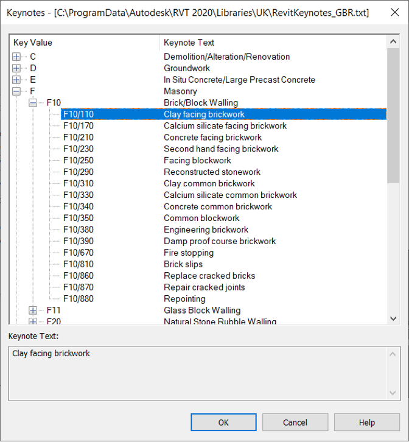This screenshot has height=442, width=409.
Task: Click inside the Keynote Text description box
Action: click(x=197, y=373)
